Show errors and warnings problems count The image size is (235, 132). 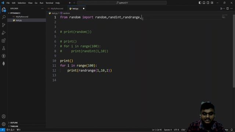click(10, 130)
